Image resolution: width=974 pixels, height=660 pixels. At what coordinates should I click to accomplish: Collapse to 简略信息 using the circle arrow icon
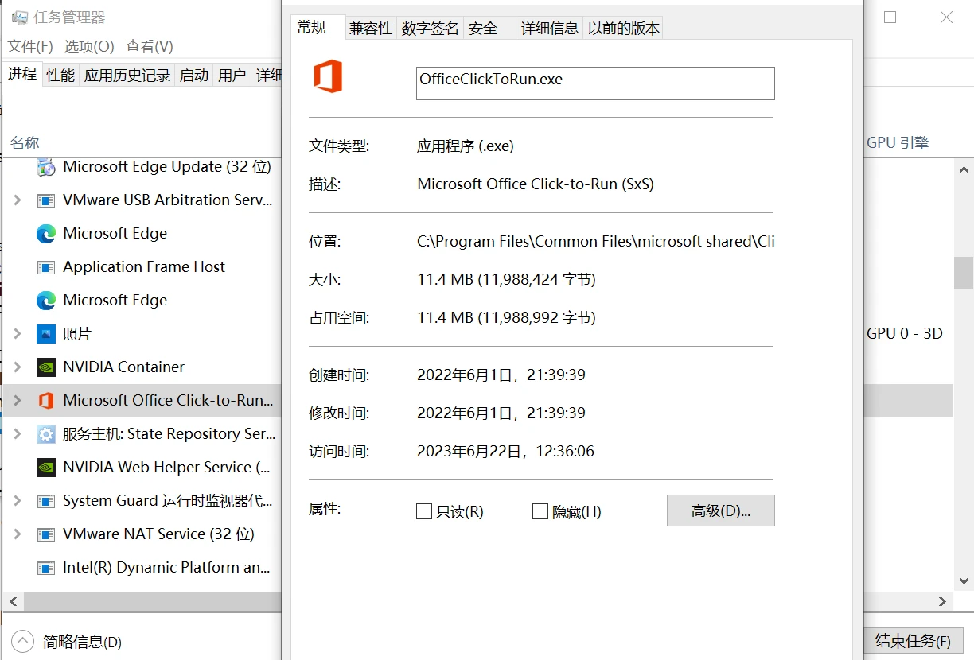tap(23, 641)
